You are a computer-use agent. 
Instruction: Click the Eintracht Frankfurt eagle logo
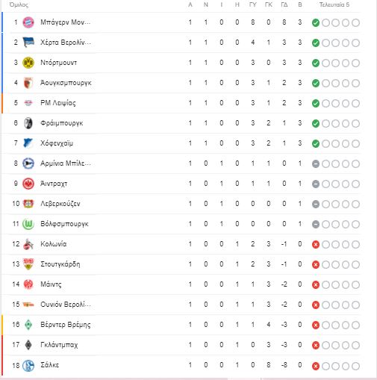(28, 184)
